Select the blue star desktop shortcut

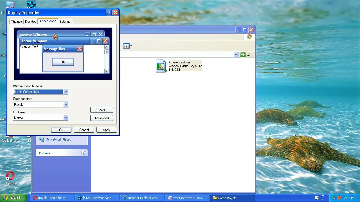pos(31,4)
